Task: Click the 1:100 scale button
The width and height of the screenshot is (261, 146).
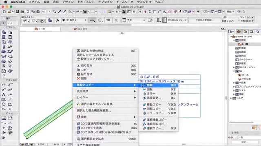Action: (x=41, y=144)
